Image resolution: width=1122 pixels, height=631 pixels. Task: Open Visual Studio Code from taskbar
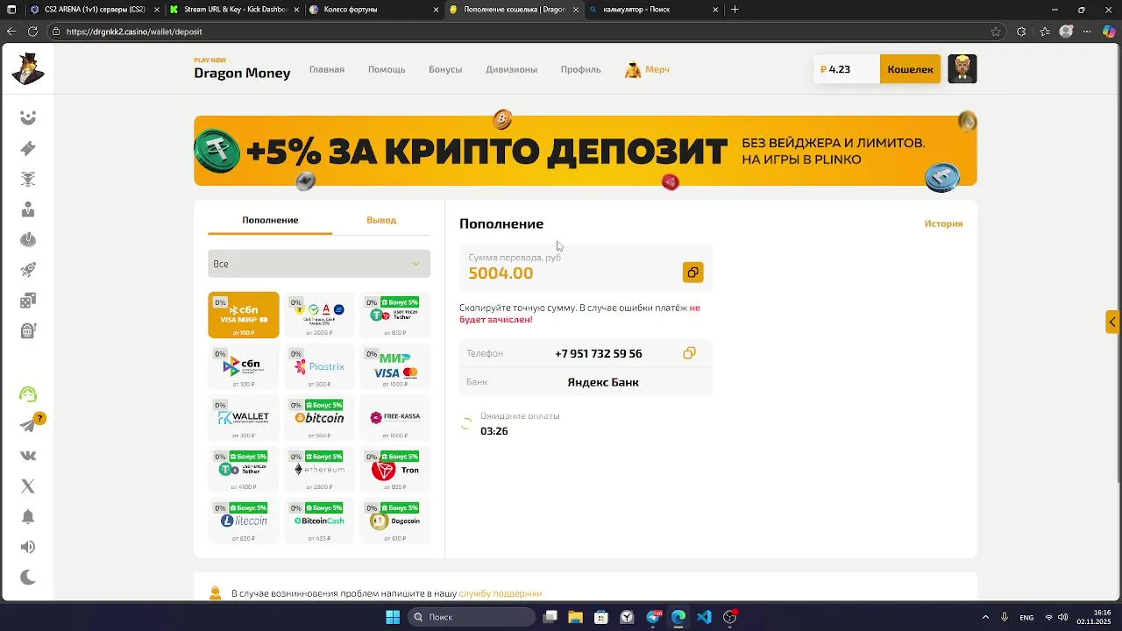point(704,617)
